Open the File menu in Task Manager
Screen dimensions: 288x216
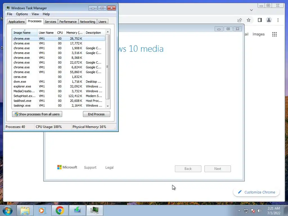[x=10, y=14]
